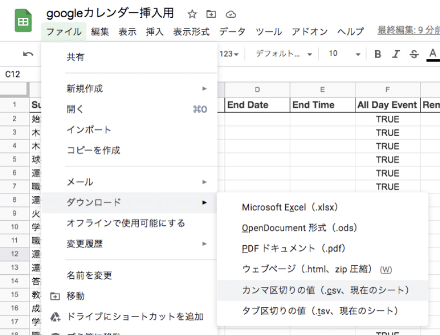Click the select-all corner box
Image resolution: width=440 pixels, height=335 pixels.
(x=14, y=90)
